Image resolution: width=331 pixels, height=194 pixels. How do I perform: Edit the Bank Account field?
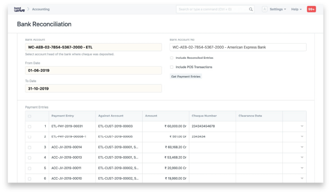[93, 47]
